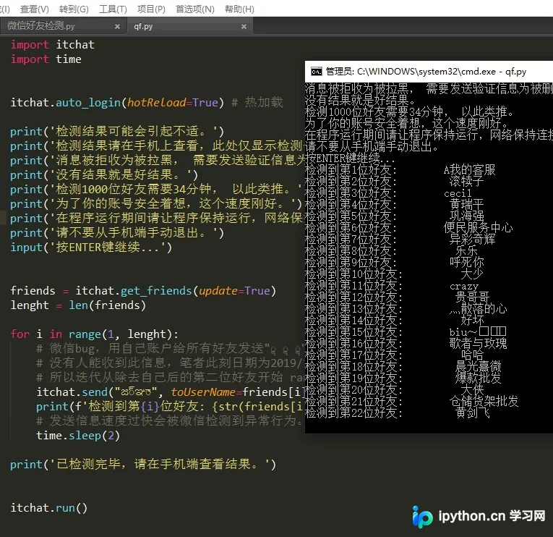
Task: Close the 微信好友检测.py tab
Action: pyautogui.click(x=117, y=26)
